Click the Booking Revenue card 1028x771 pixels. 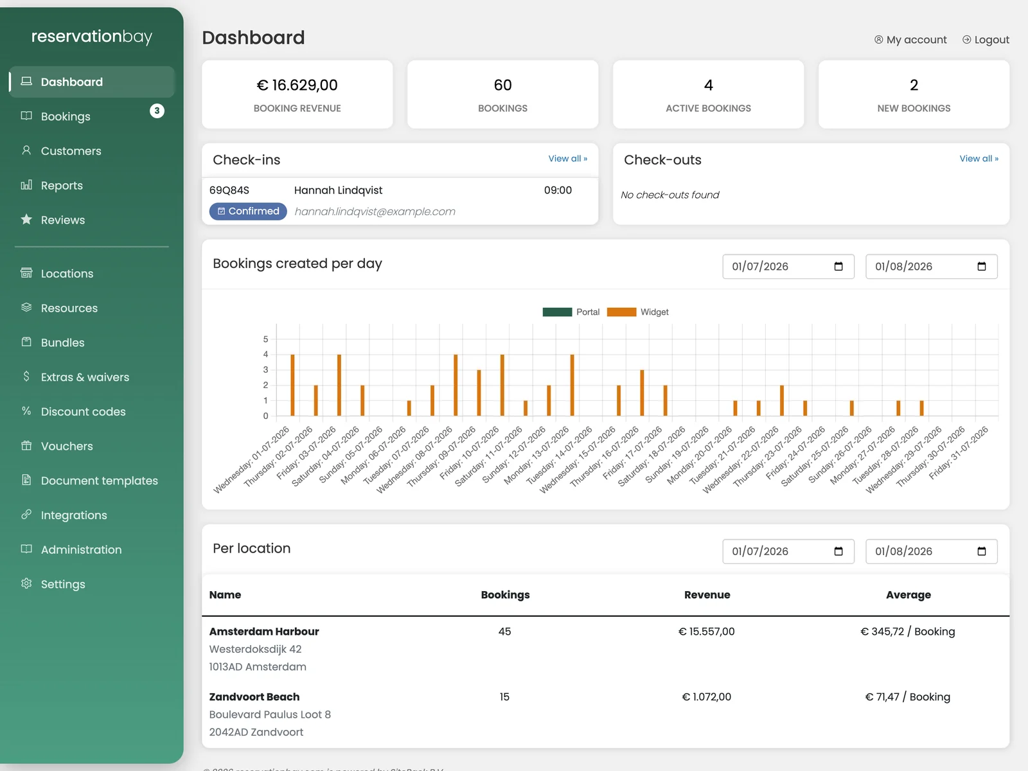pos(297,94)
